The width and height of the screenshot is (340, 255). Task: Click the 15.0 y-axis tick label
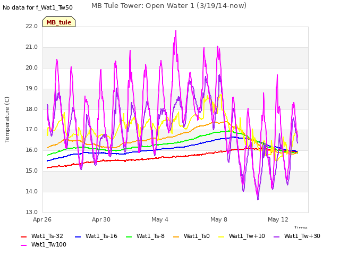(32, 171)
